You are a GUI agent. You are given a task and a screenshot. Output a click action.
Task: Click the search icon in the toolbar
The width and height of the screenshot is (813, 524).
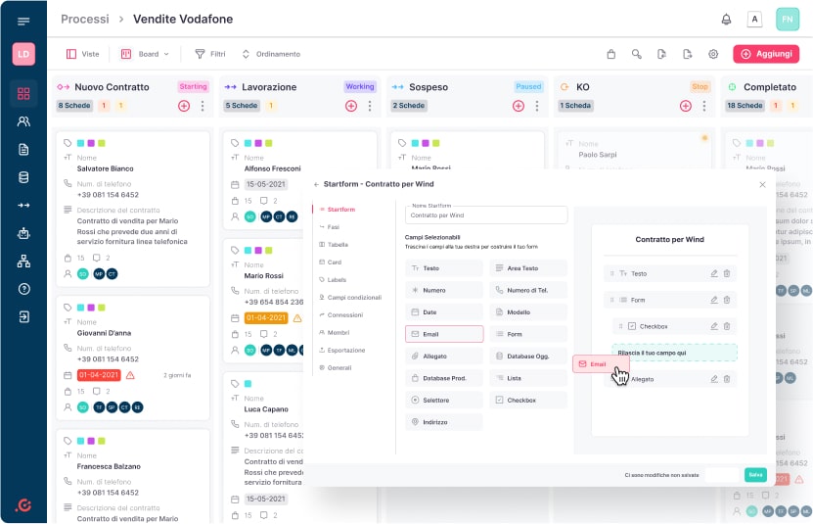637,54
